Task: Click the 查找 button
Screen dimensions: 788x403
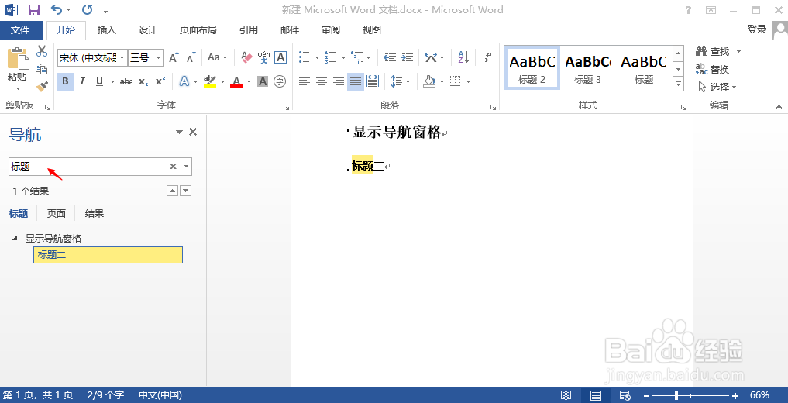Action: (x=713, y=51)
